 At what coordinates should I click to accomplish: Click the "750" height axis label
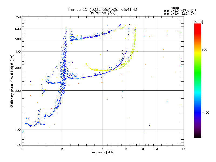[x=18, y=17]
